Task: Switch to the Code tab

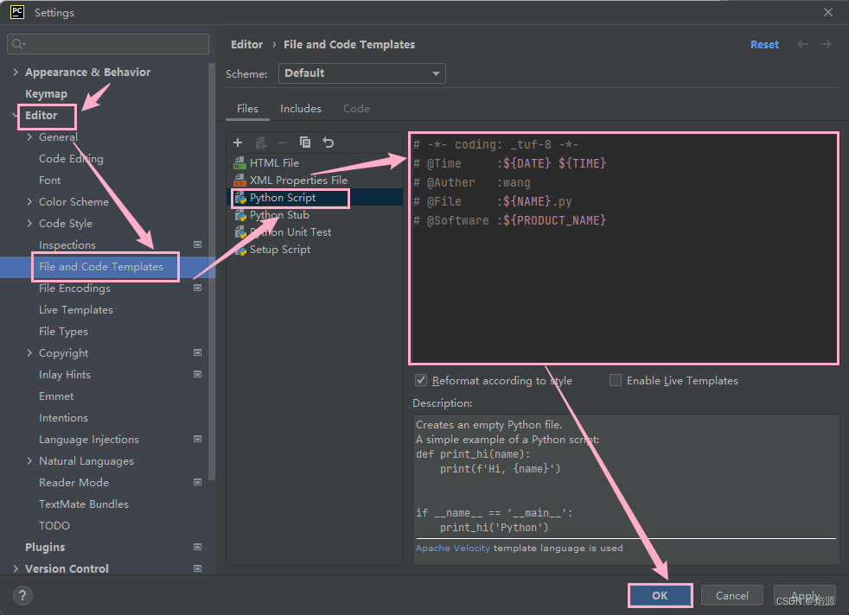Action: (356, 109)
